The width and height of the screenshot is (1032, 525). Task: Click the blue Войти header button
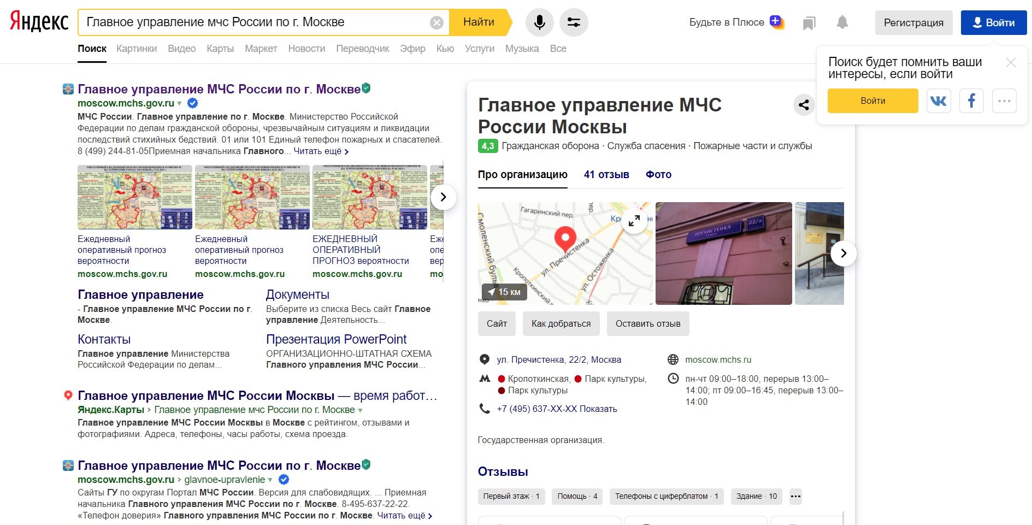coord(994,23)
